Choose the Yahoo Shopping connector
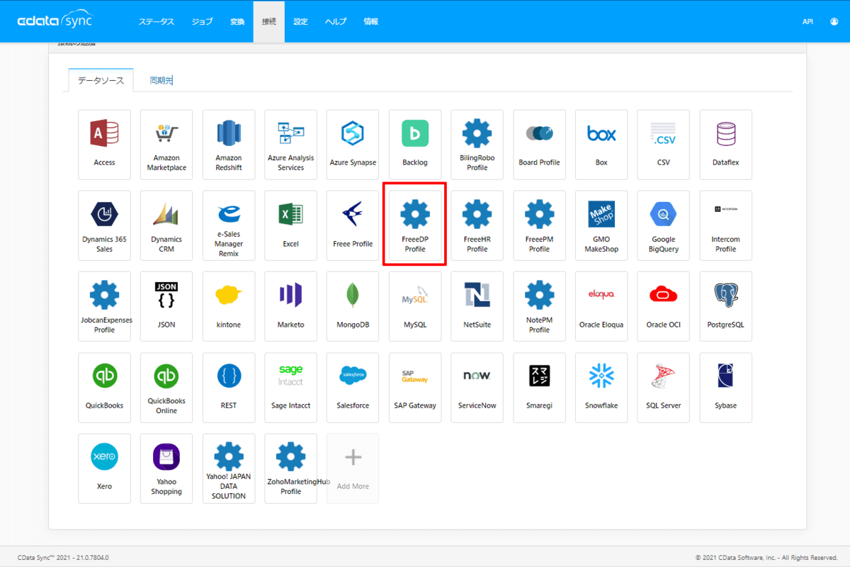Screen dimensions: 850x567 166,468
